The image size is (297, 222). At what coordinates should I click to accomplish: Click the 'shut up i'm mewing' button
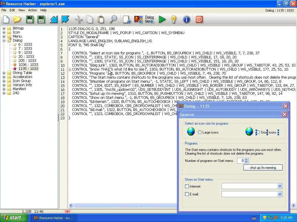tap(263, 168)
